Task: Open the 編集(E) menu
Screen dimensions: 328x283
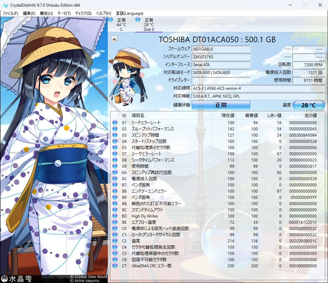Action: [29, 13]
